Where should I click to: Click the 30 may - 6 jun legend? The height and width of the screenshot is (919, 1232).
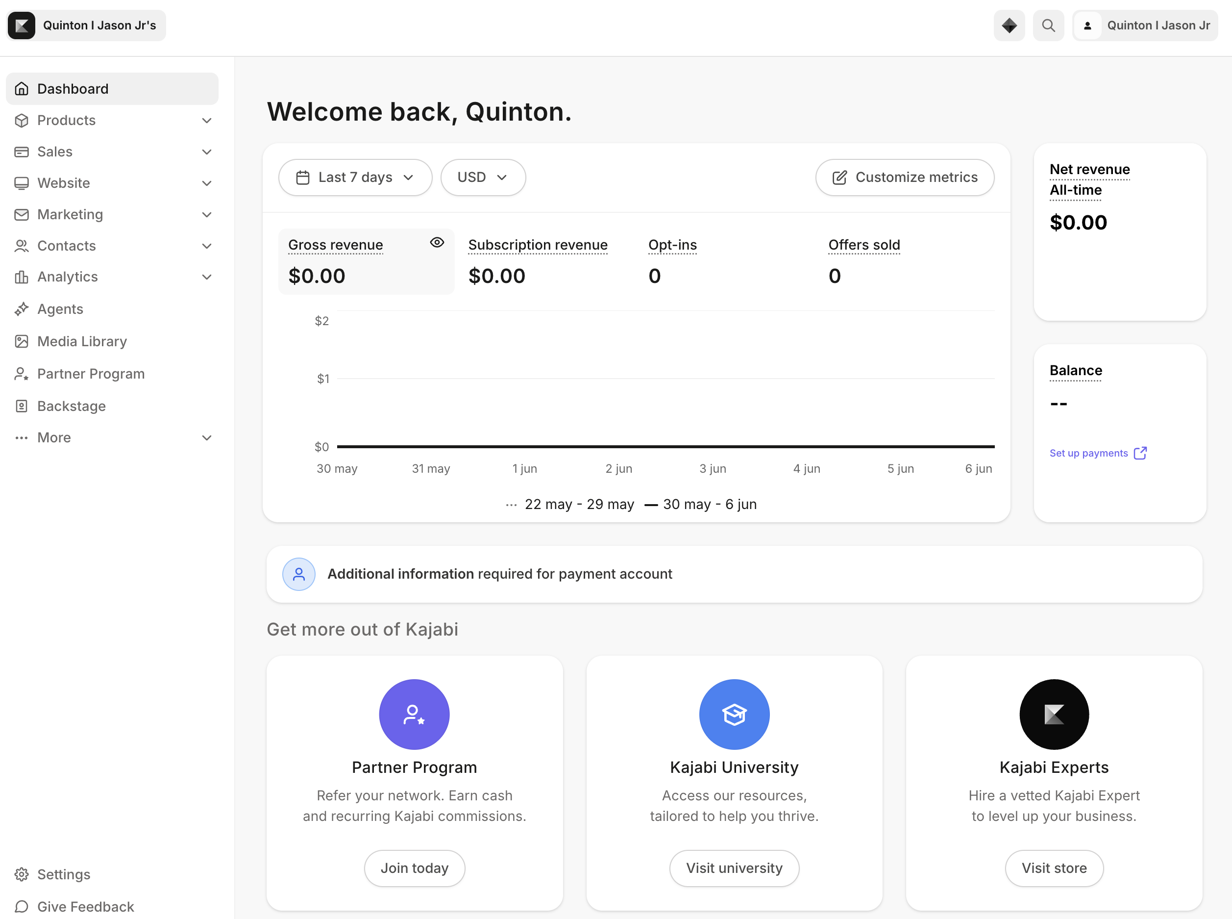(700, 505)
